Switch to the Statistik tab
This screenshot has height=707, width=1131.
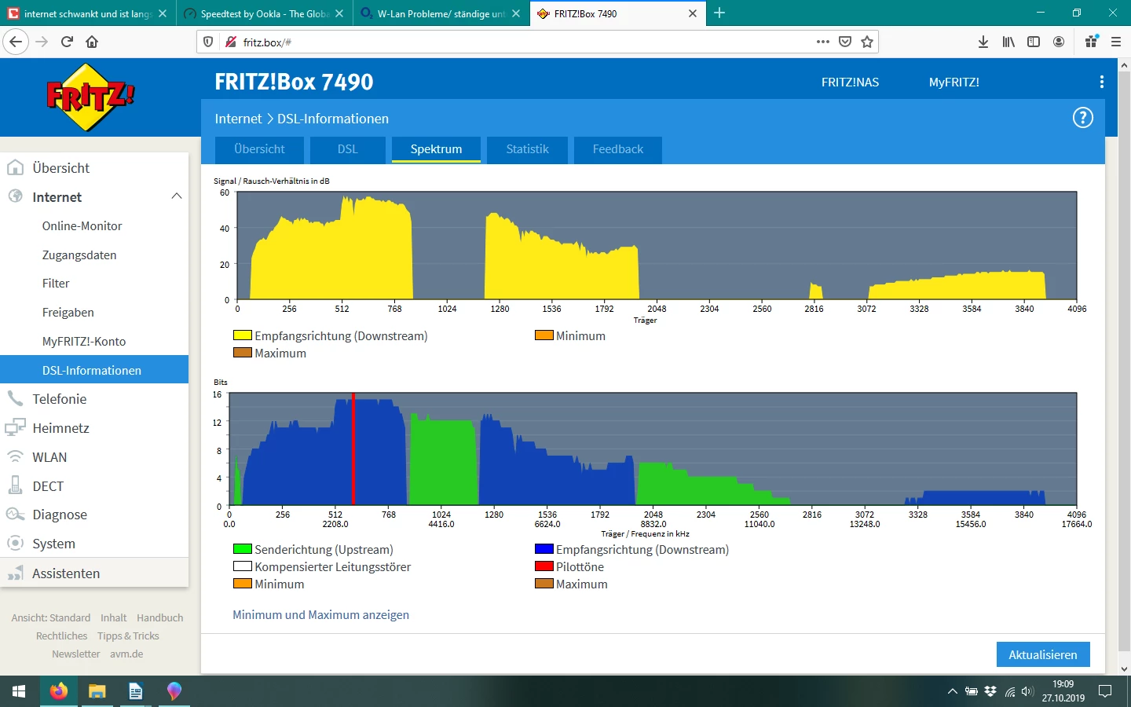click(527, 149)
